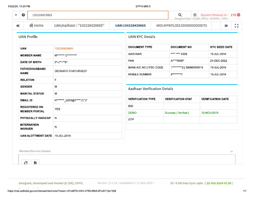This screenshot has width=254, height=197.
Task: Toggle the fullscreen expand icon
Action: (x=236, y=26)
